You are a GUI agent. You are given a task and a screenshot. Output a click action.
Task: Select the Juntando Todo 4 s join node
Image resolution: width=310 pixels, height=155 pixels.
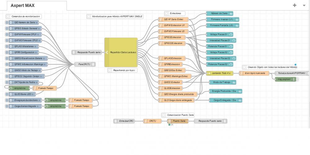220,73
